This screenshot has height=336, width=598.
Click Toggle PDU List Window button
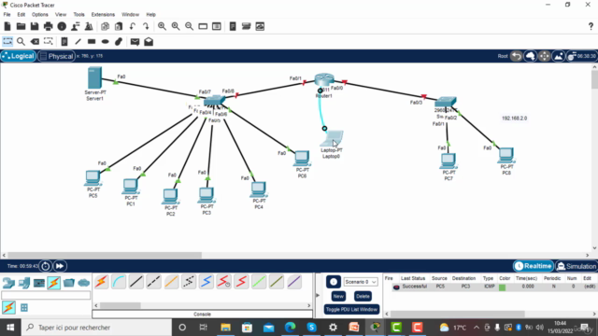click(x=351, y=309)
